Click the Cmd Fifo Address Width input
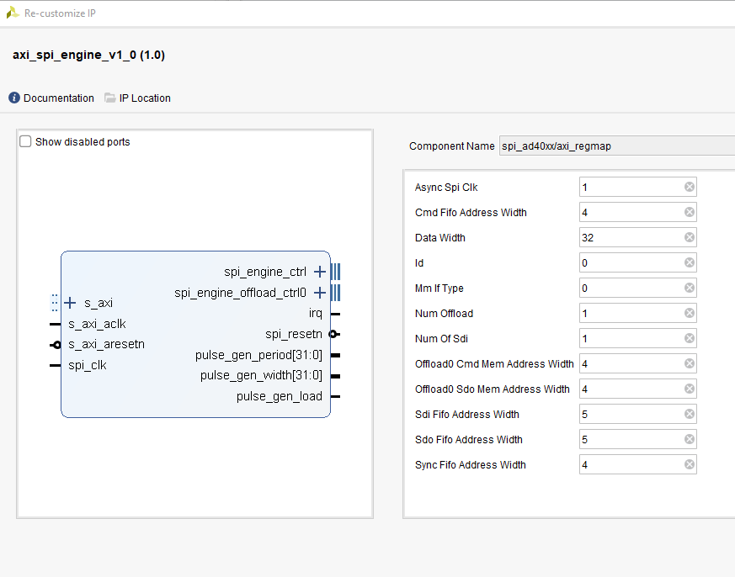This screenshot has width=735, height=577. (630, 213)
